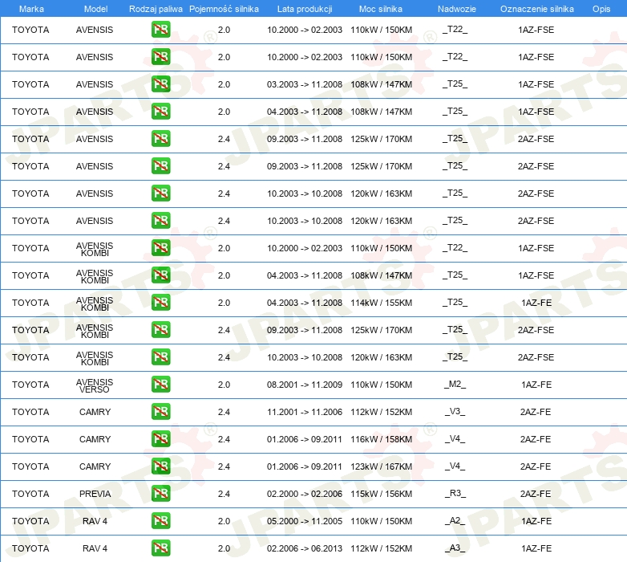Image resolution: width=627 pixels, height=562 pixels.
Task: Click the 123kW / 167KM power cell
Action: click(382, 466)
